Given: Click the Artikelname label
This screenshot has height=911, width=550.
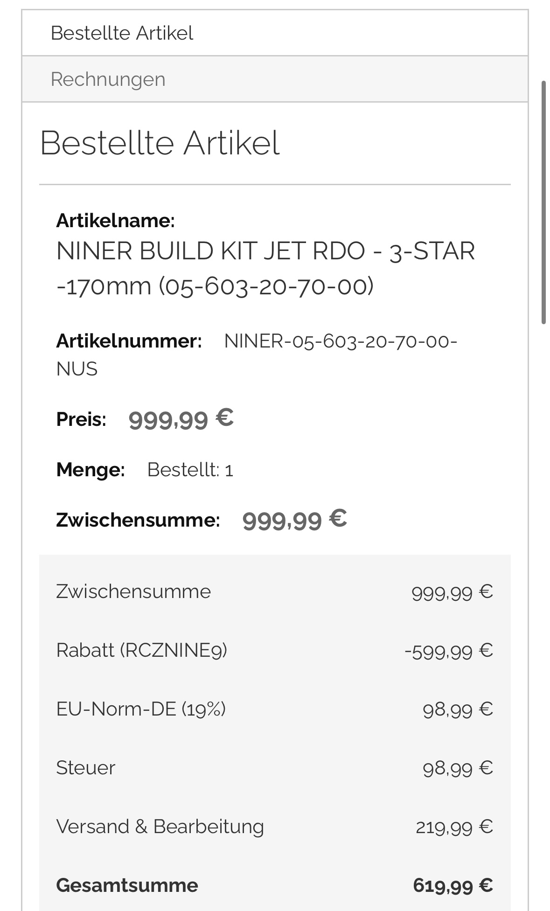Looking at the screenshot, I should point(115,221).
